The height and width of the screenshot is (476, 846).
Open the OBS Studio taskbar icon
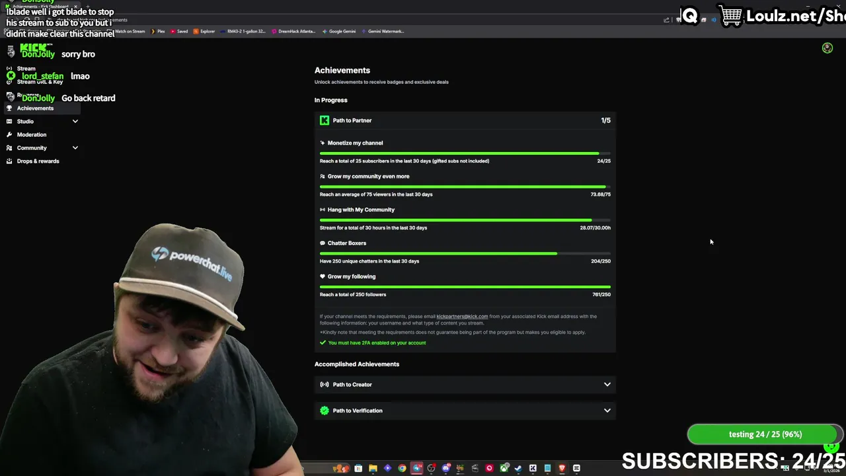(x=432, y=468)
